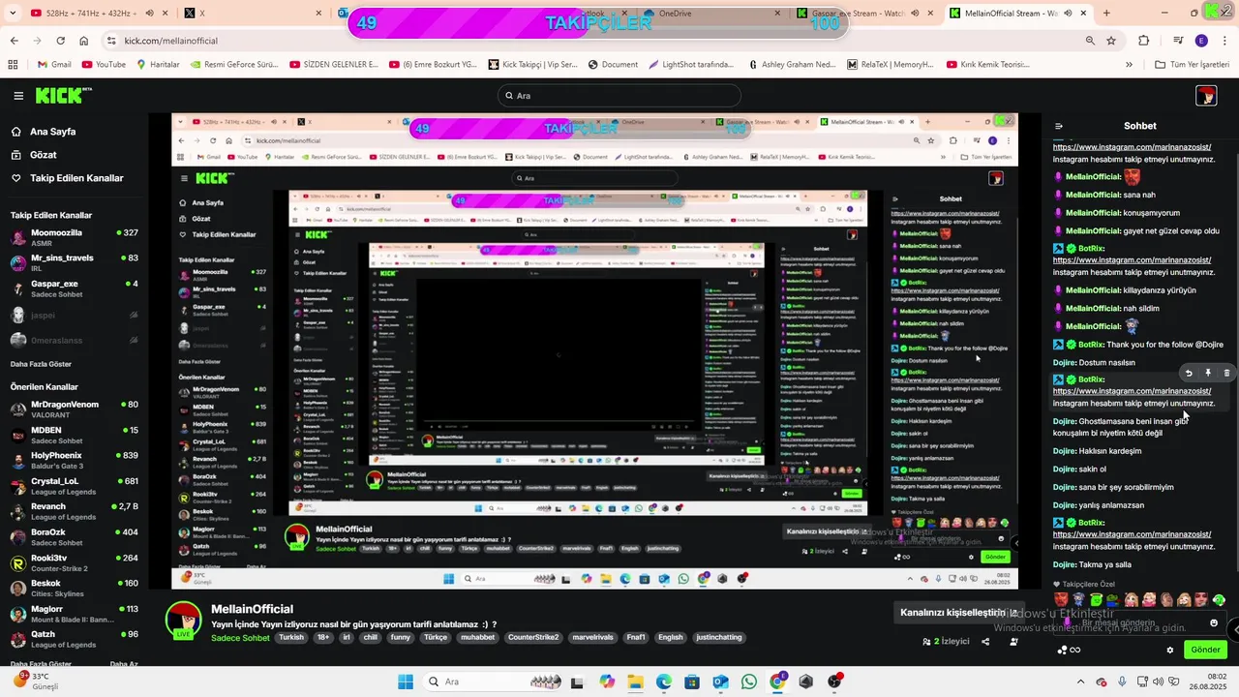
Task: Click the microphone icon in system tray
Action: (x=1122, y=682)
